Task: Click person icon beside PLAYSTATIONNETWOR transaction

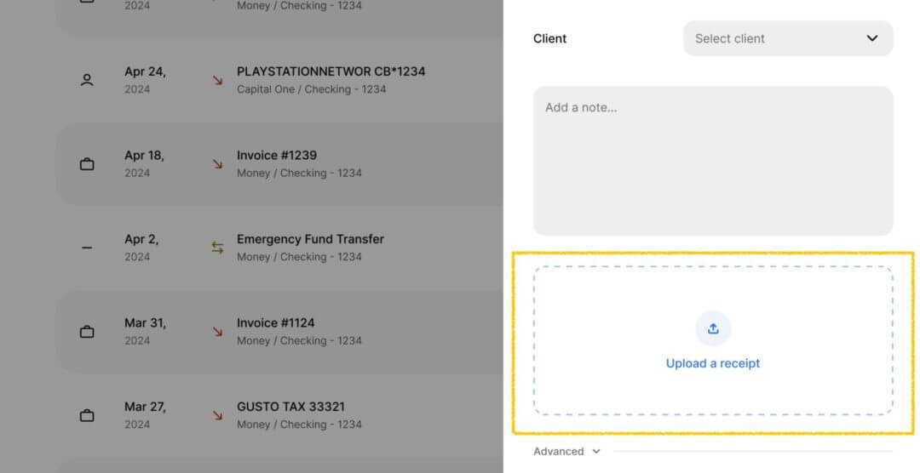Action: tap(87, 80)
